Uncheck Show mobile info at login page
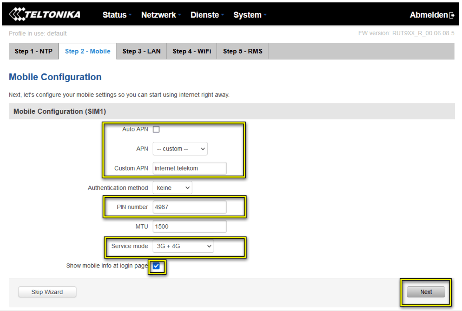 [156, 266]
